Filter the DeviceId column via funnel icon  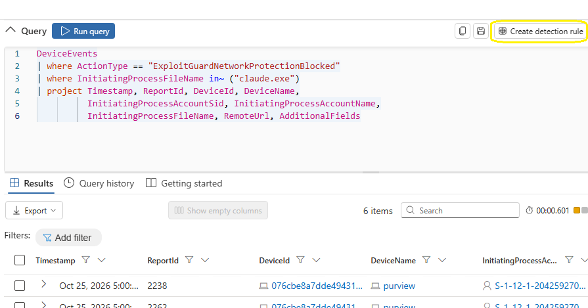coord(300,259)
